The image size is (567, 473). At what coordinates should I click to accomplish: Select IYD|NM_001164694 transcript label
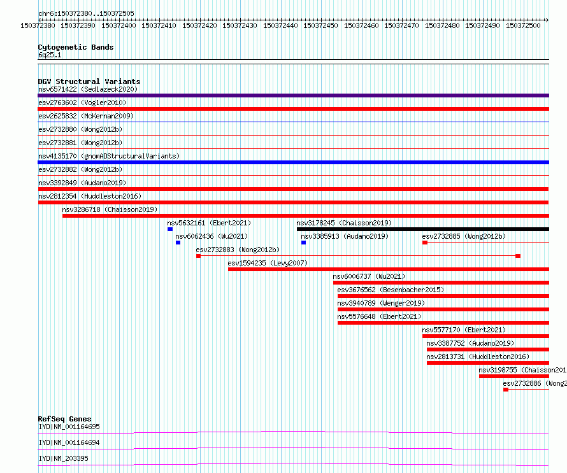click(x=69, y=442)
